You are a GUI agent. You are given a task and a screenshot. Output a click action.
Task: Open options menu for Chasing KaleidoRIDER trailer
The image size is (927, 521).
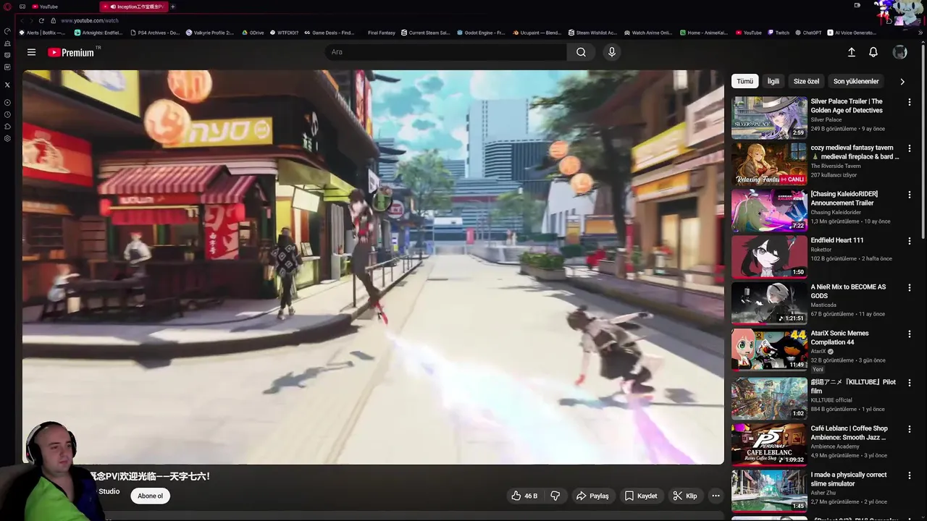910,195
